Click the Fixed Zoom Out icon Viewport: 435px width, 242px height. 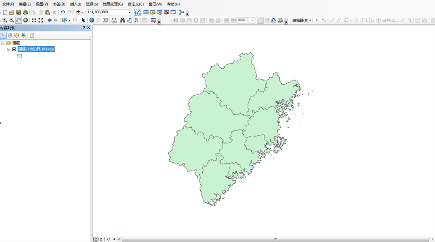click(41, 20)
